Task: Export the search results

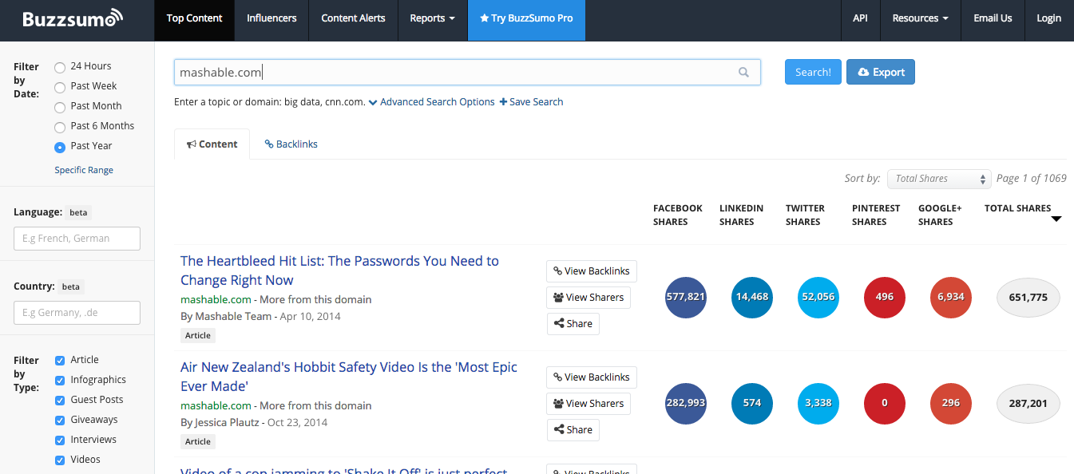Action: pyautogui.click(x=881, y=72)
